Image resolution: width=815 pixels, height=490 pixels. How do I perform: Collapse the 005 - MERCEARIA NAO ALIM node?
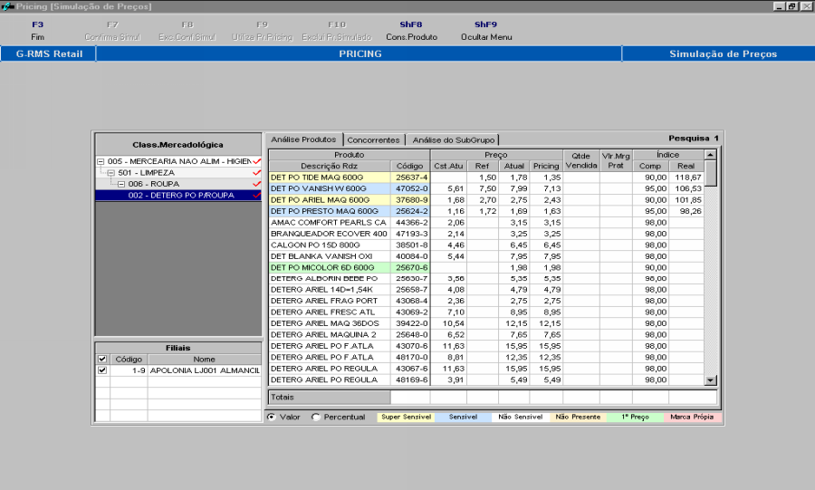101,161
